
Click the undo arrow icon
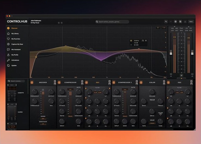pyautogui.click(x=166, y=22)
